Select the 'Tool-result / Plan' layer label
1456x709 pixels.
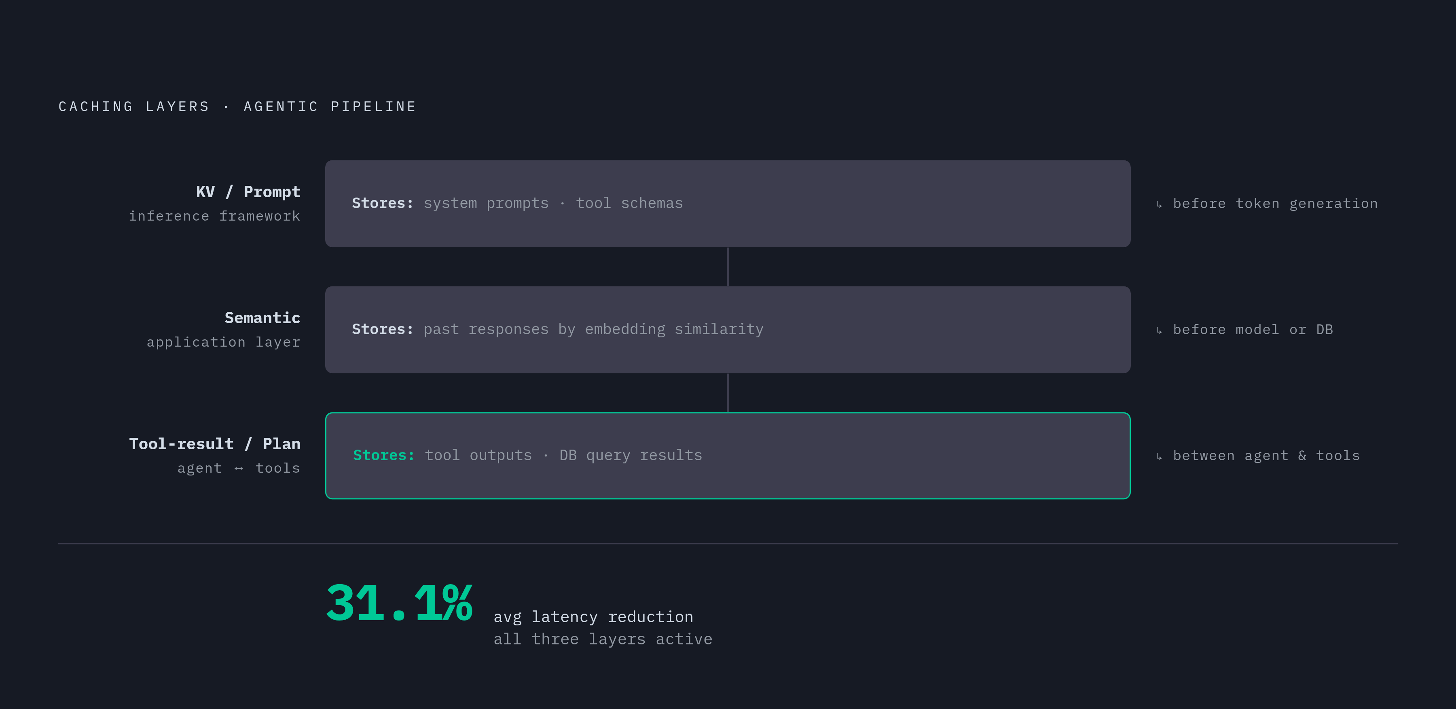pos(215,444)
